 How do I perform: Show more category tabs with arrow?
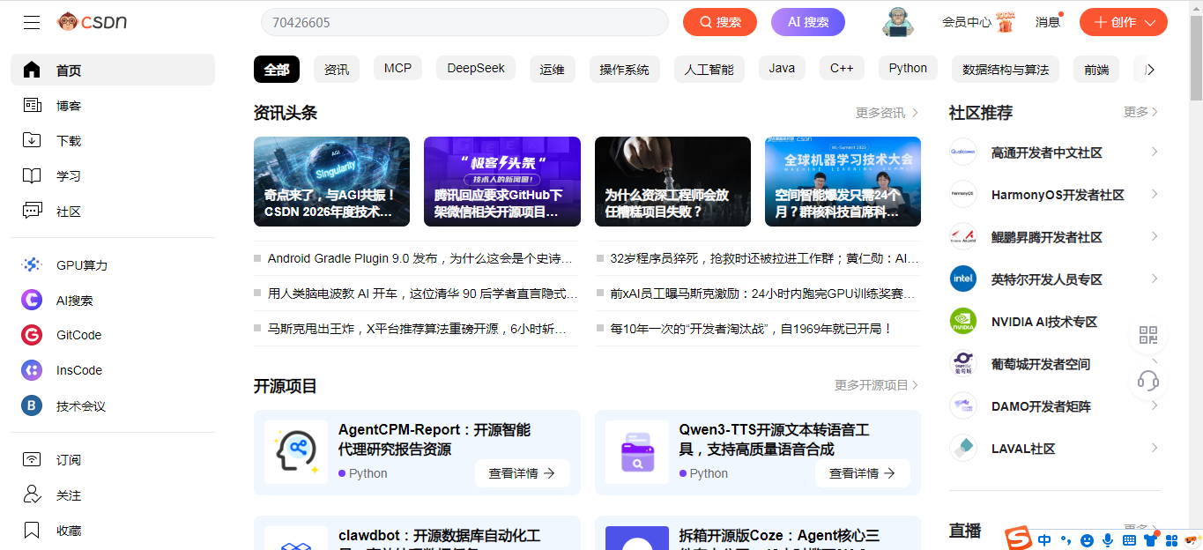click(1149, 70)
